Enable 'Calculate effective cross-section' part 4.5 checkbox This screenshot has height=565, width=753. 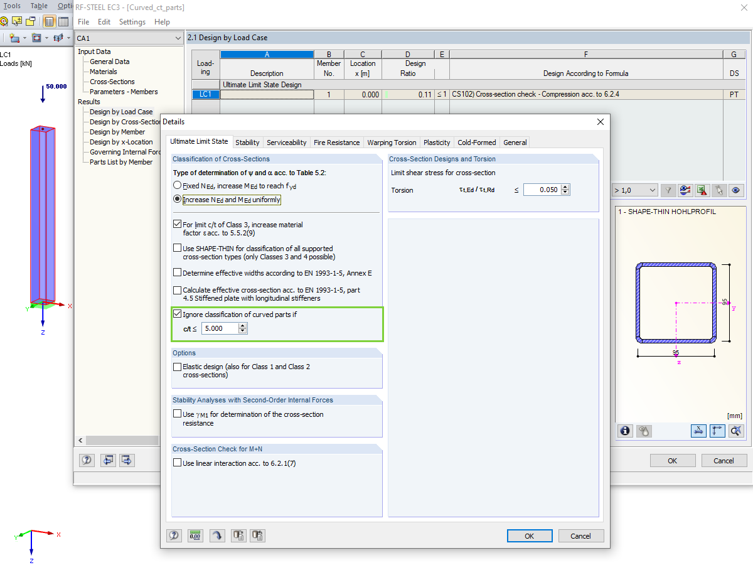pos(177,290)
